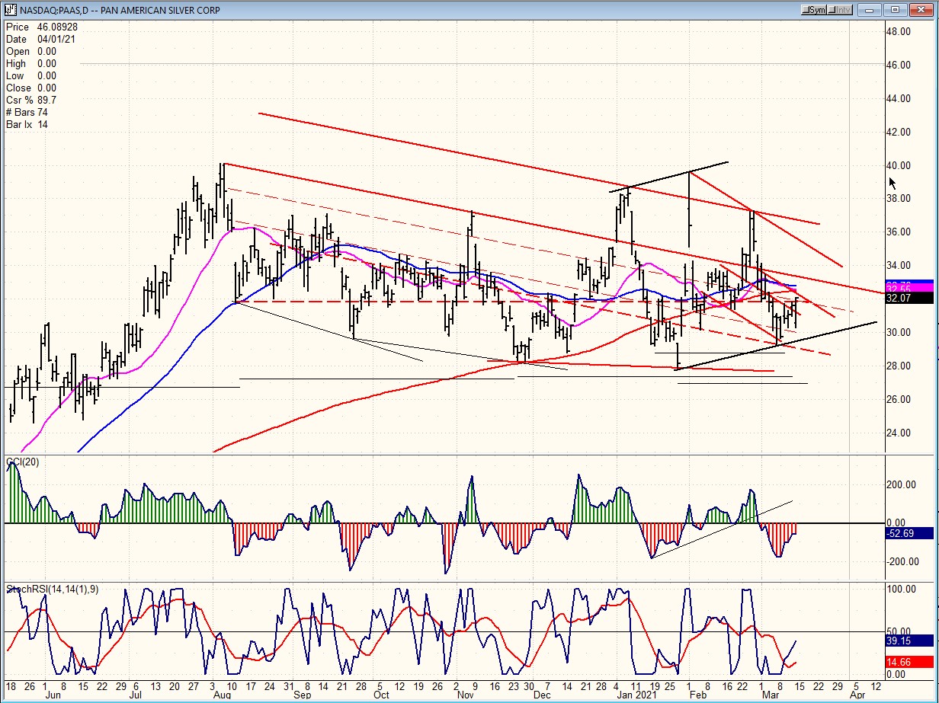Click the Date 04/01/21 readout
Viewport: 939px width, 703px height.
point(41,39)
